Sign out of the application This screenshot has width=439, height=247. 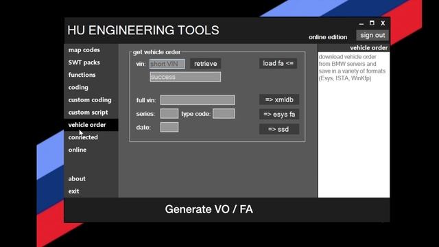(x=372, y=35)
